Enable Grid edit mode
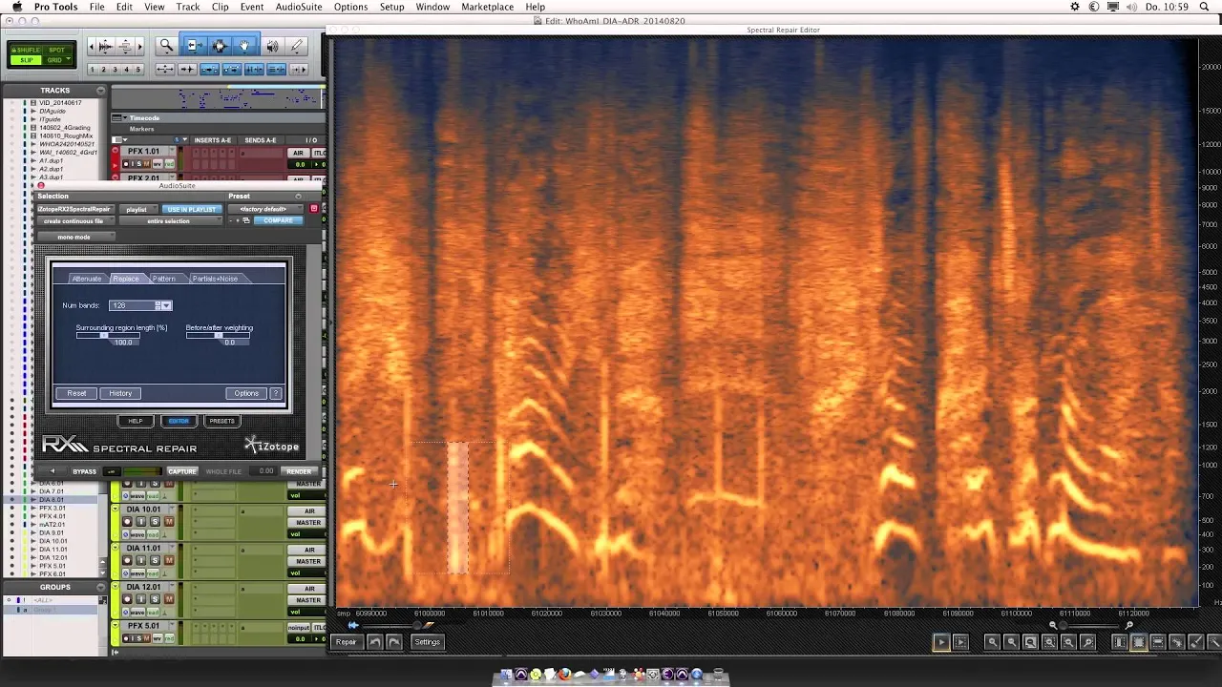Viewport: 1222px width, 687px height. pos(56,60)
